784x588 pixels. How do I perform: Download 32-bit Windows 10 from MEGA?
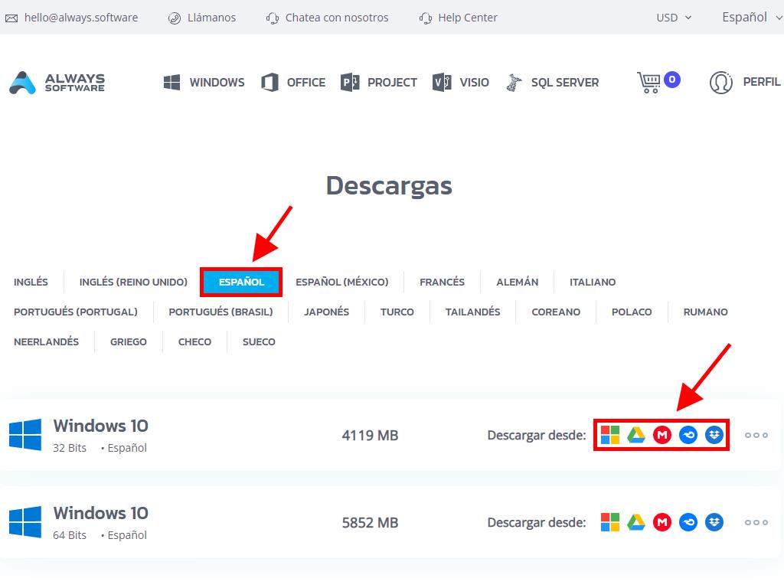coord(661,435)
